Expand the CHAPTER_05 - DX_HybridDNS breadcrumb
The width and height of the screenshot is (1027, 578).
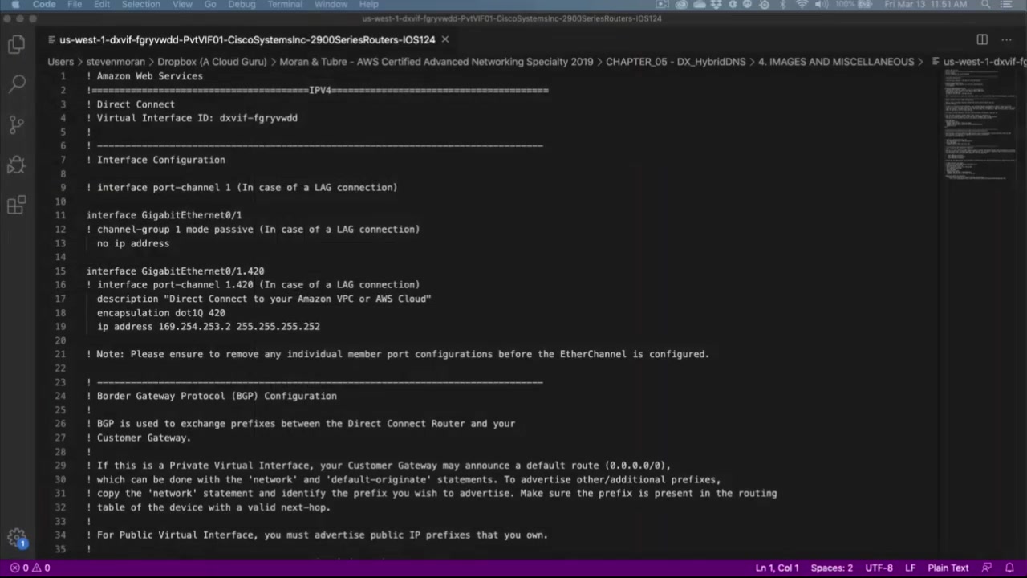point(676,62)
